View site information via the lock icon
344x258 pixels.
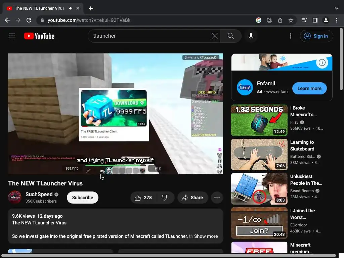(x=42, y=20)
